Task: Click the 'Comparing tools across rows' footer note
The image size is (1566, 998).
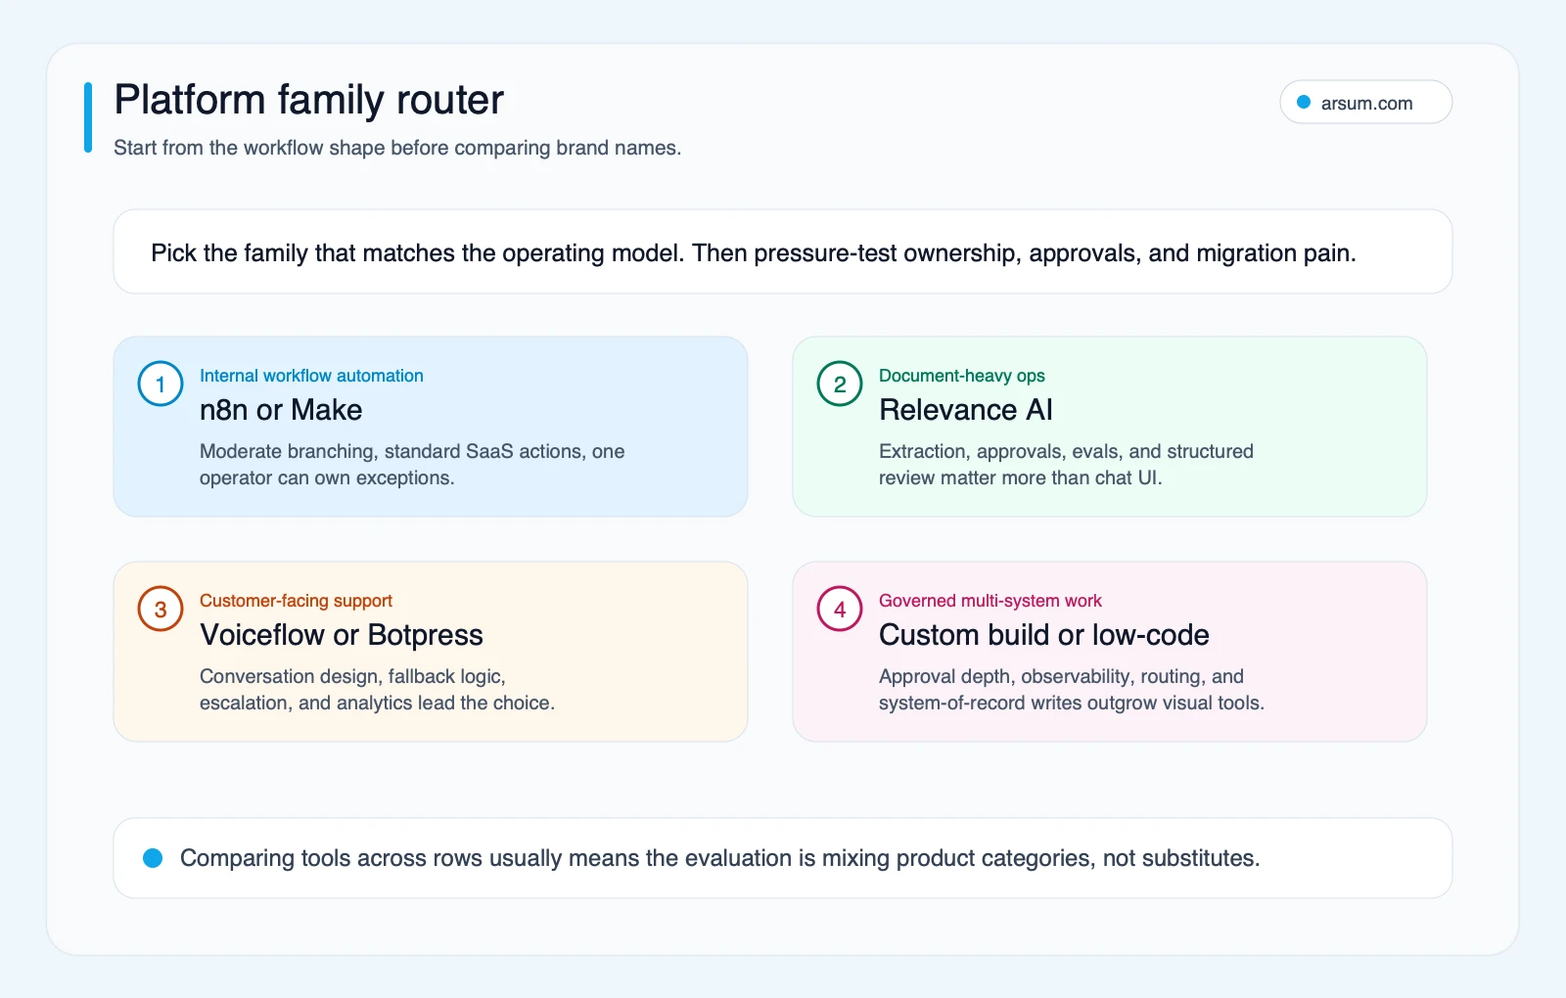Action: [720, 858]
